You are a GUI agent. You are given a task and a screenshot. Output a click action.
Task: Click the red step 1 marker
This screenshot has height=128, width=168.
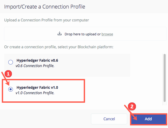click(x=8, y=74)
